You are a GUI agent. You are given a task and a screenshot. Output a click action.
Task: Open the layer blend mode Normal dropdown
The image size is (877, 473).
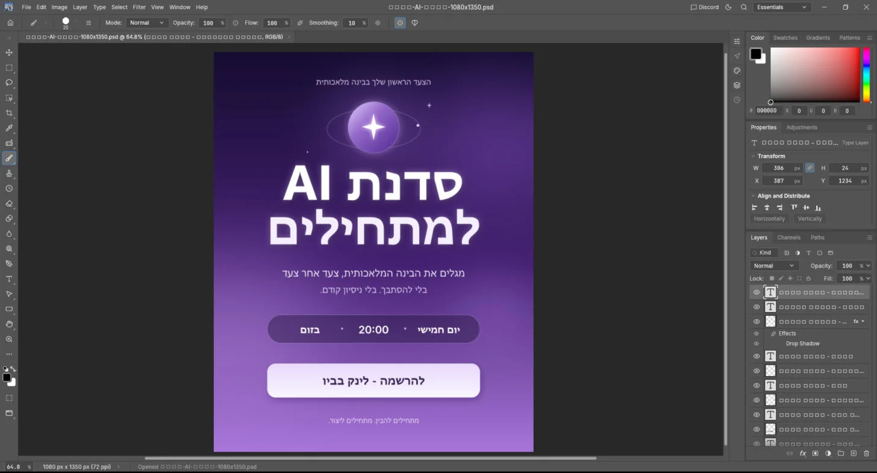(775, 266)
